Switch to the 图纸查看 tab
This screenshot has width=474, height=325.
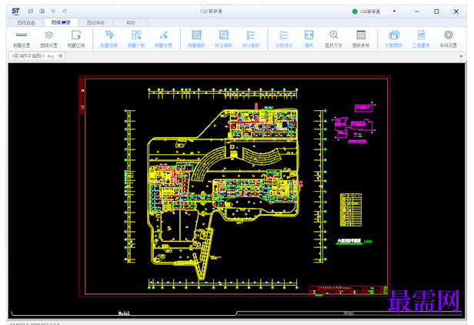[x=26, y=22]
